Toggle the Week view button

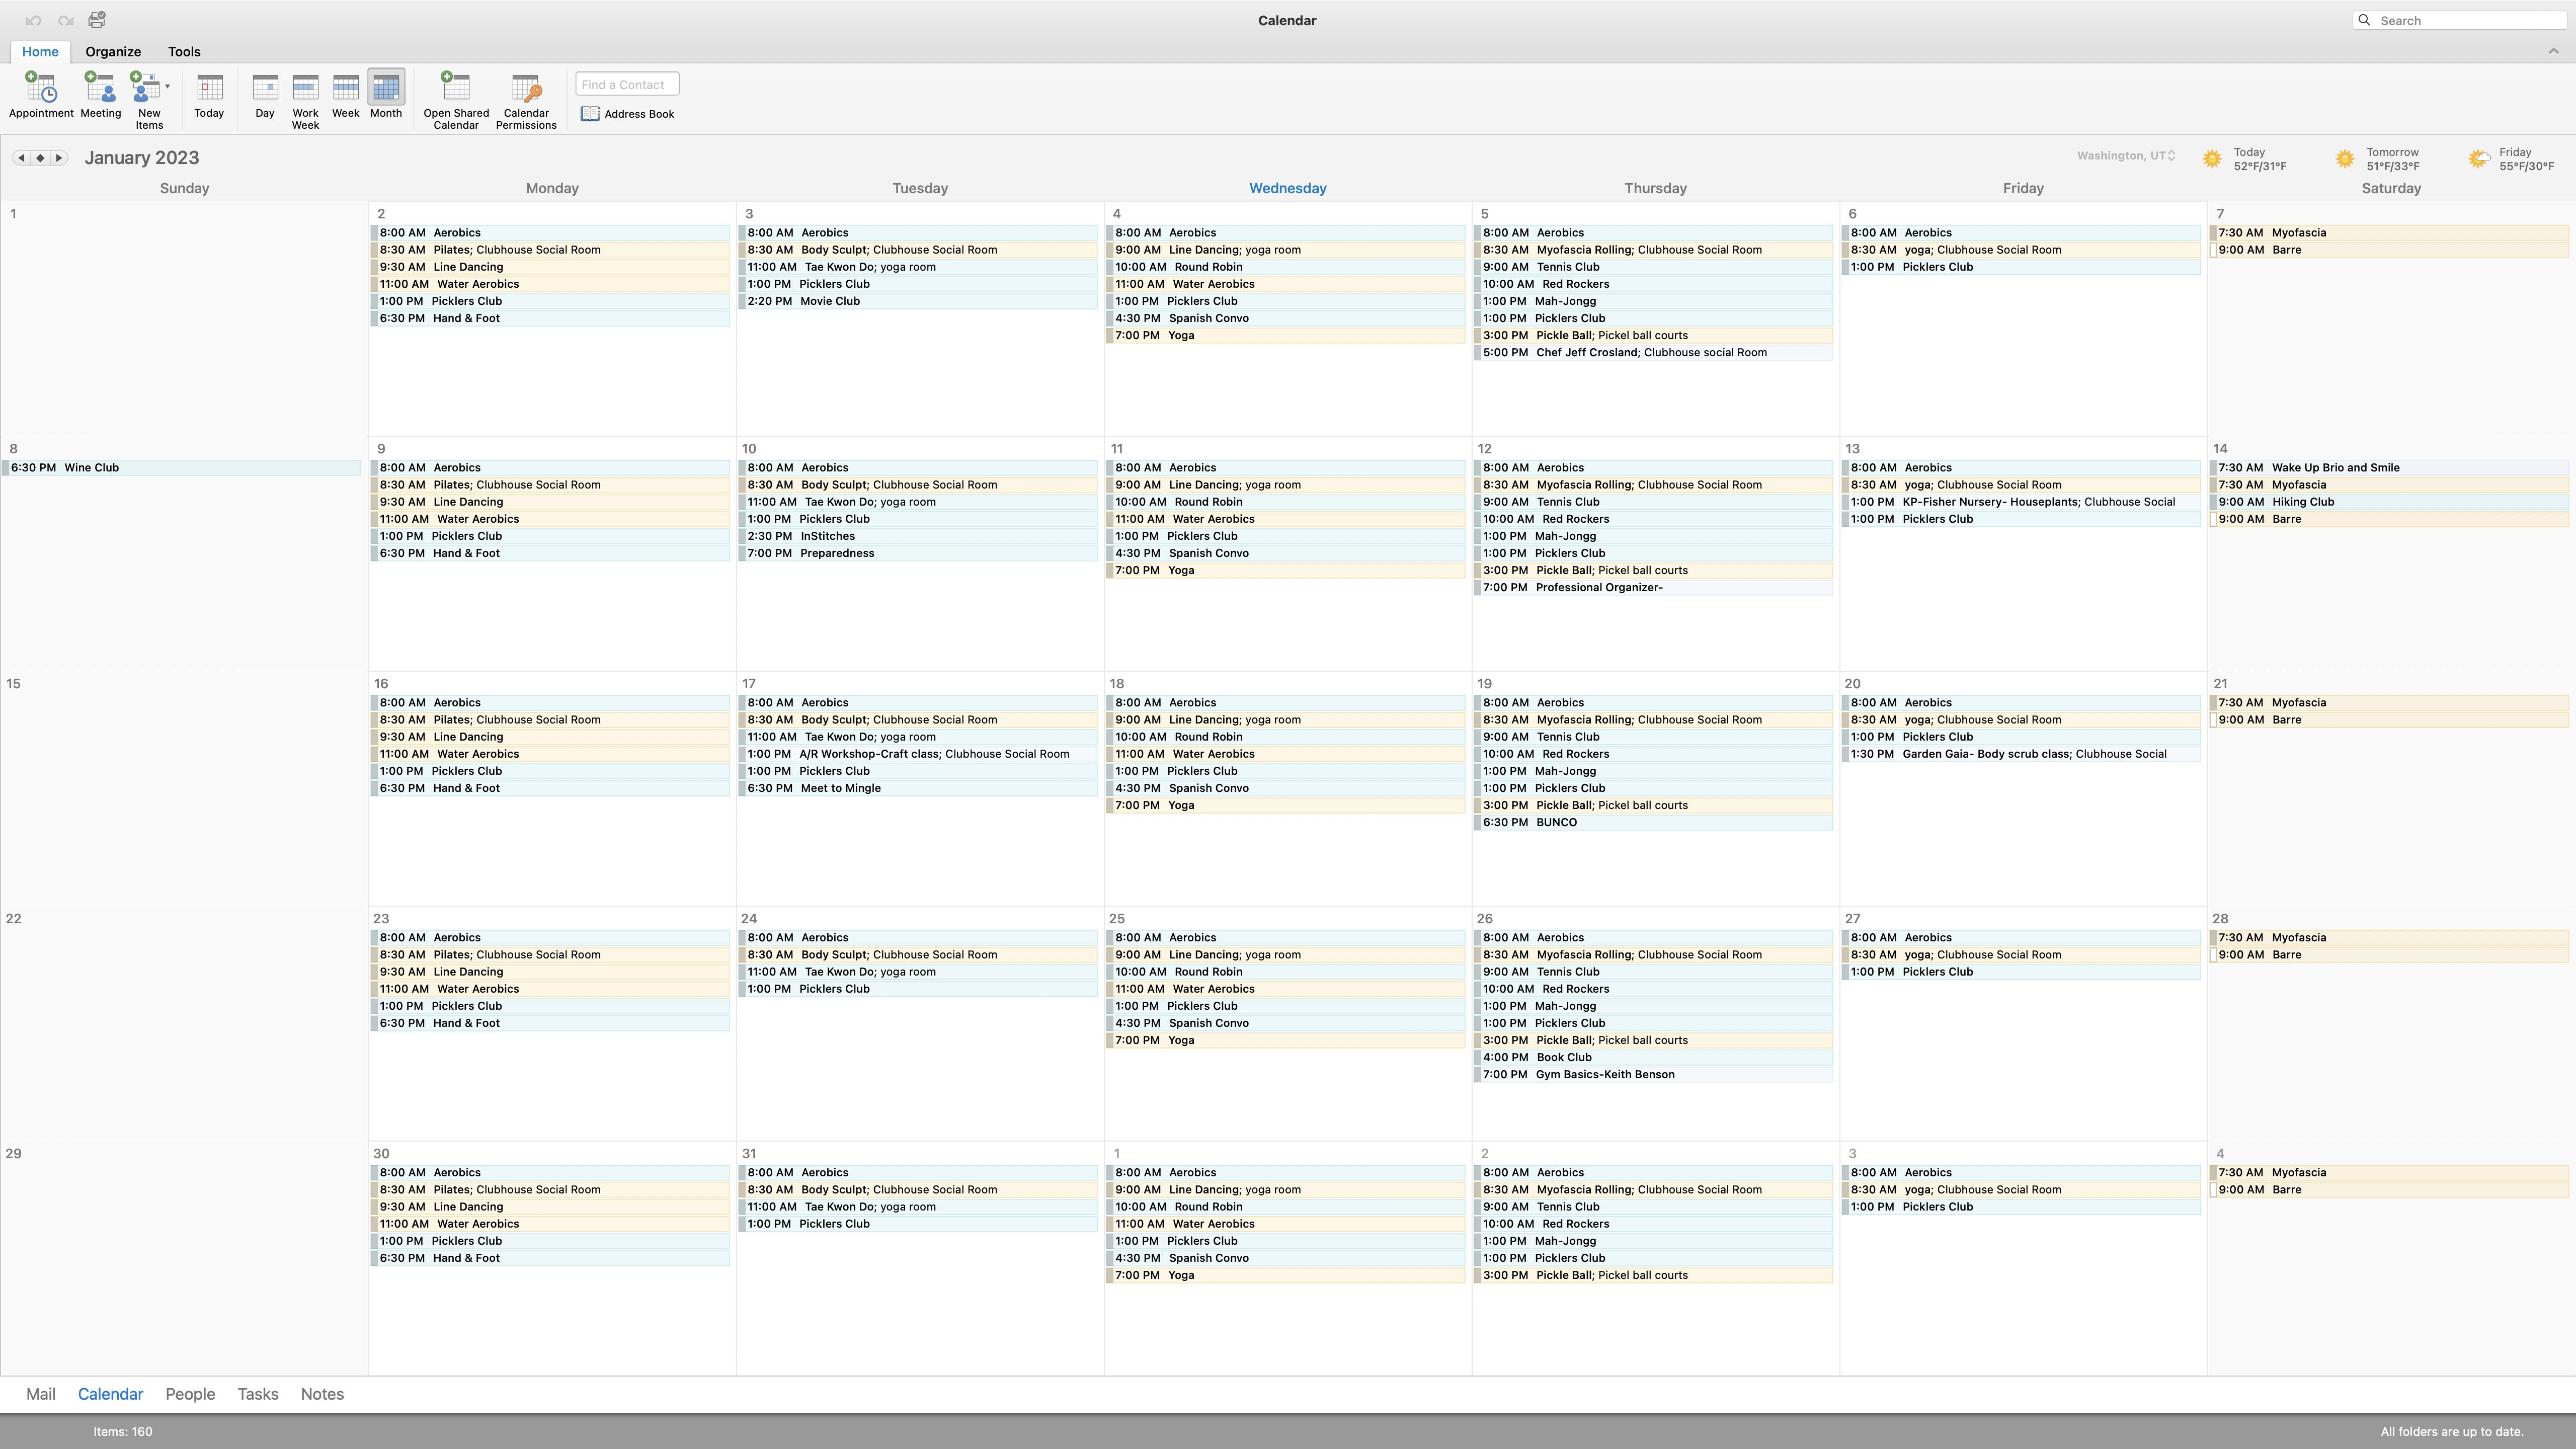pos(346,96)
